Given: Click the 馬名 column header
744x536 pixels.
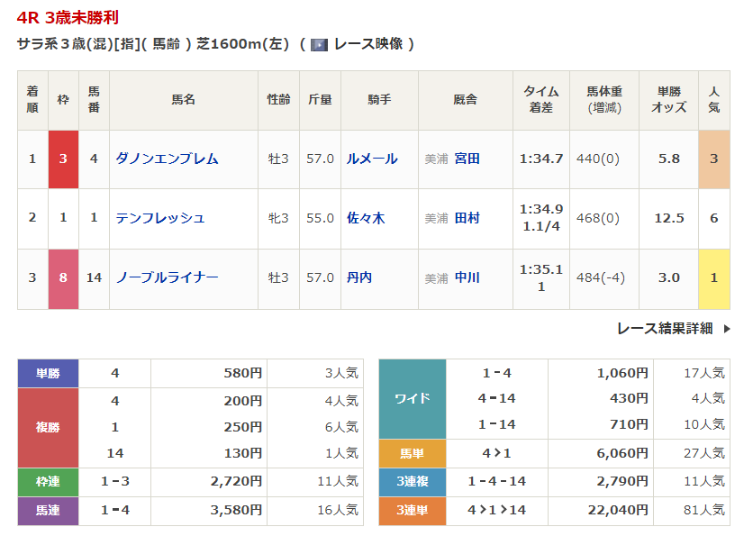Looking at the screenshot, I should point(183,100).
